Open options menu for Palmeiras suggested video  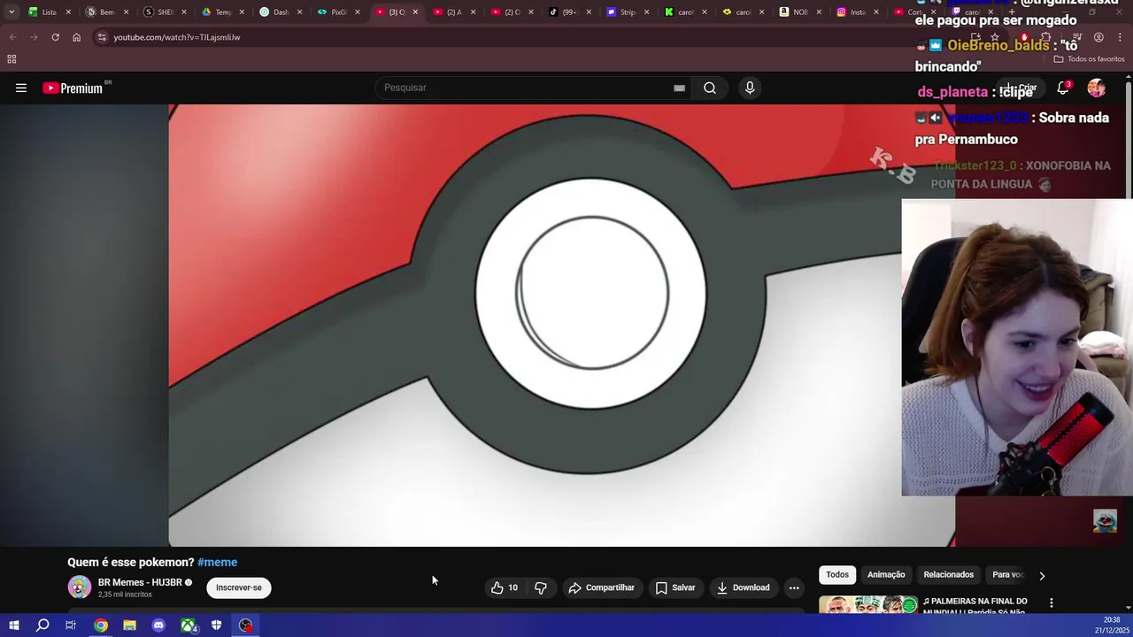coord(1052,602)
